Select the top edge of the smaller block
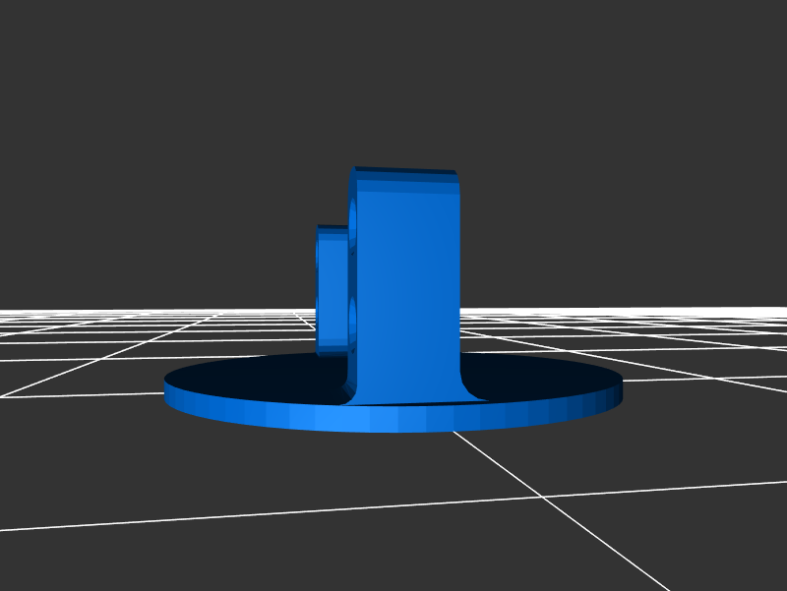The width and height of the screenshot is (787, 591). coord(333,228)
